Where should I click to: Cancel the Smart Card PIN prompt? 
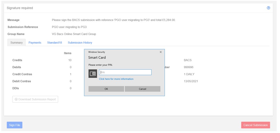[x=142, y=89]
